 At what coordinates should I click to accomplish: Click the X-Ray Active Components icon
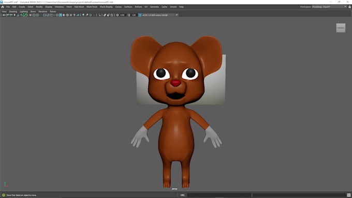point(108,15)
